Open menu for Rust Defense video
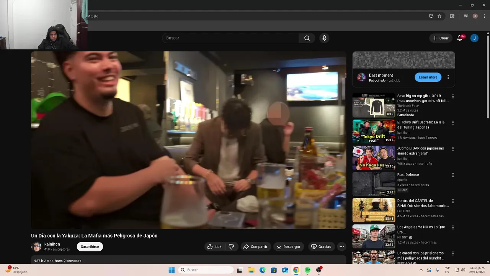The width and height of the screenshot is (490, 276). pyautogui.click(x=453, y=175)
